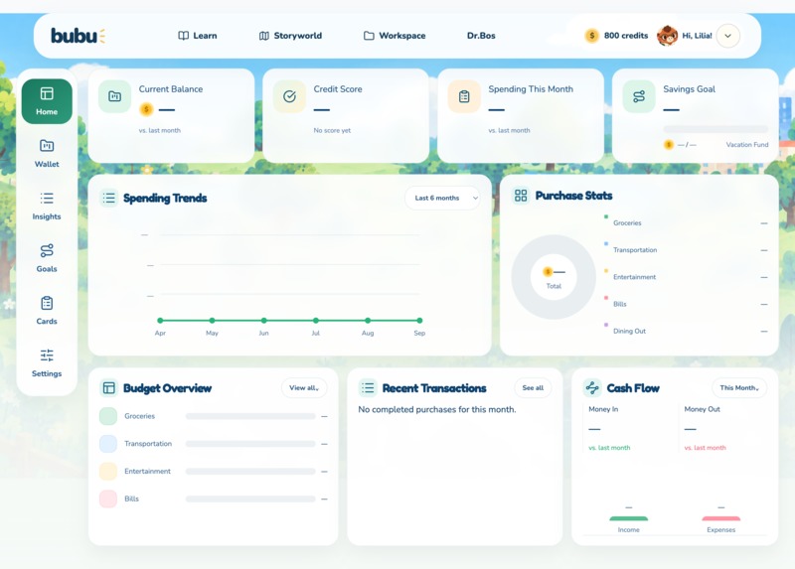Open the Workspace section
The width and height of the screenshot is (795, 569).
(395, 36)
